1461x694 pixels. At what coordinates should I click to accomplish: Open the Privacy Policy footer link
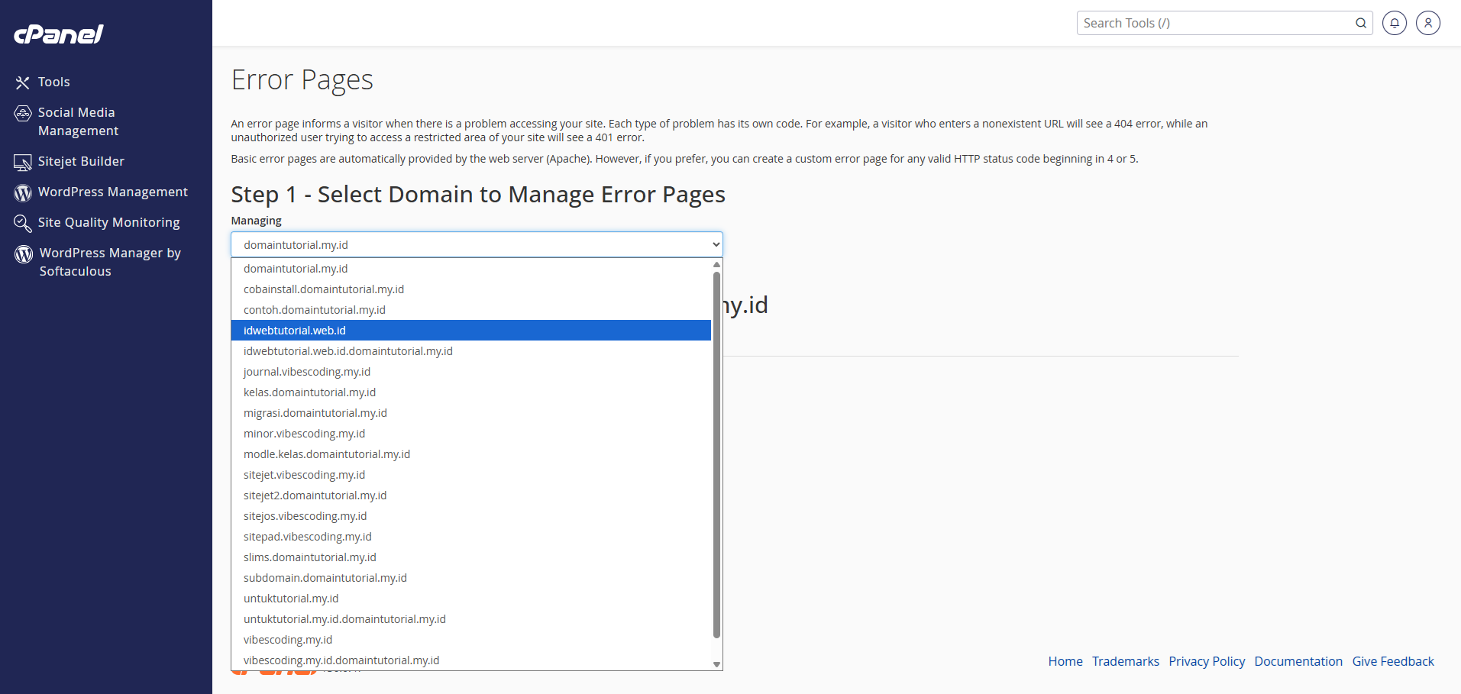[x=1207, y=661]
